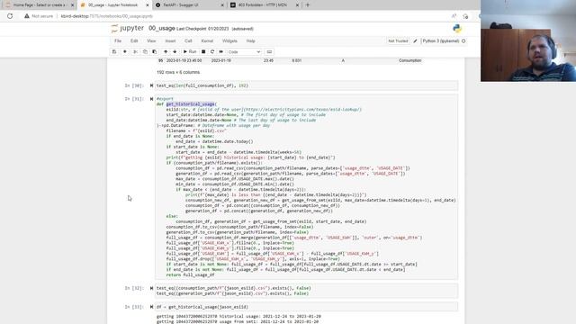Switch to the 403 Forbidden MDN tab
Image resolution: width=576 pixels, height=324 pixels.
[263, 5]
